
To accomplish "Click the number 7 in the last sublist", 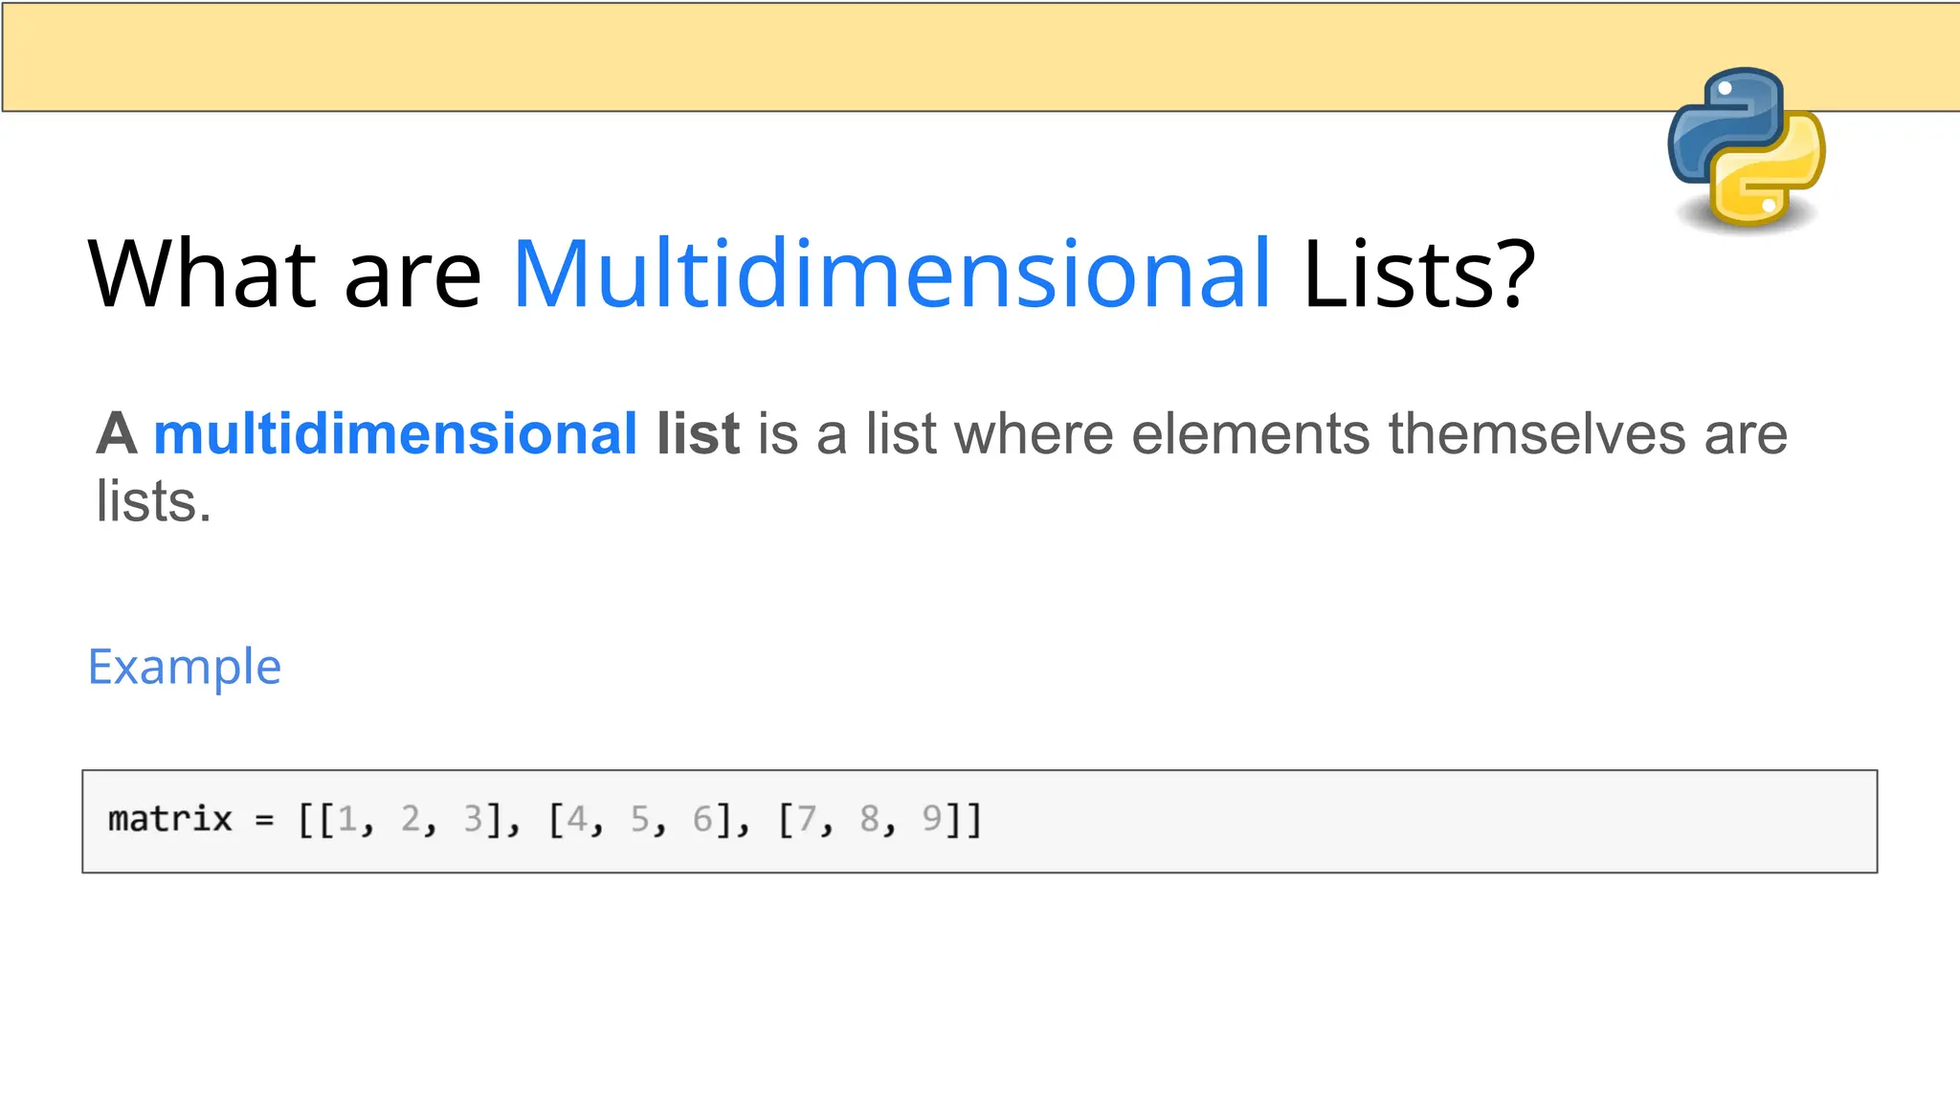I will tap(807, 820).
